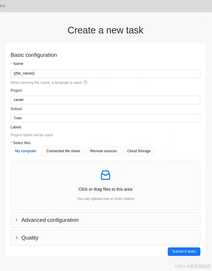This screenshot has width=212, height=271.
Task: Click the Select files label
Action: [22, 143]
